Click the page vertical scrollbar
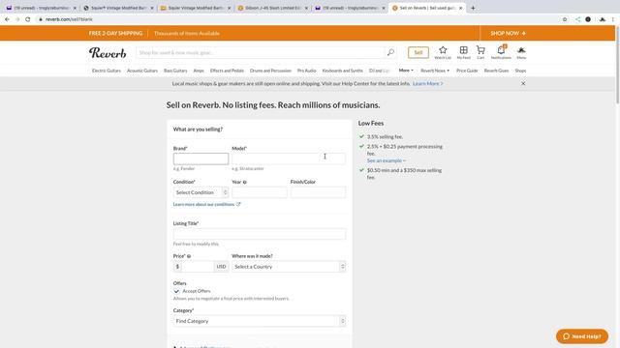Image resolution: width=620 pixels, height=348 pixels. 618,65
